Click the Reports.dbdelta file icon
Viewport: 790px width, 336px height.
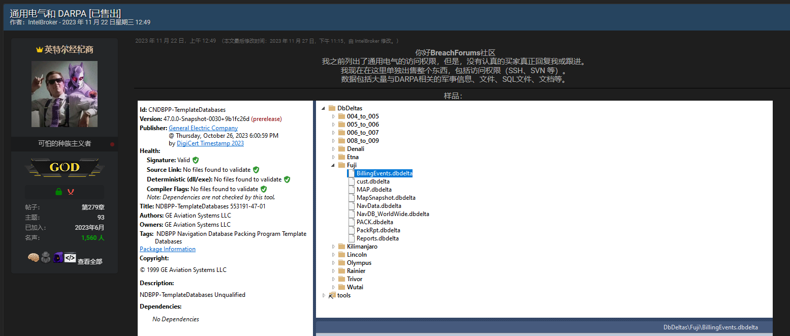click(352, 238)
